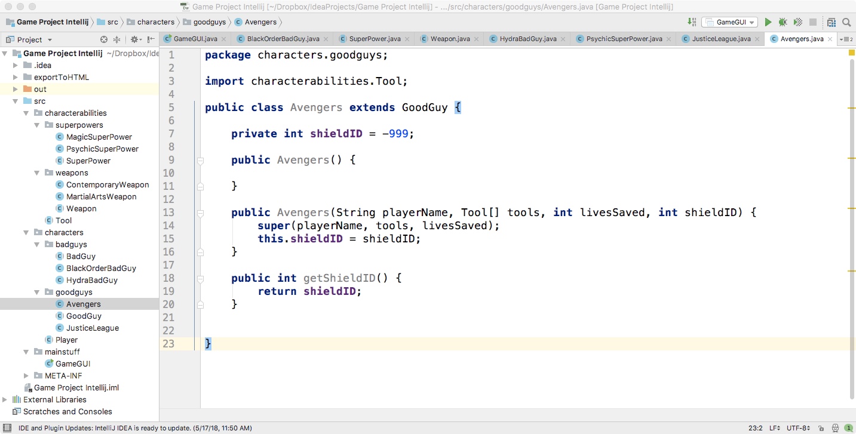856x434 pixels.
Task: Expand the .idea folder
Action: pyautogui.click(x=16, y=65)
